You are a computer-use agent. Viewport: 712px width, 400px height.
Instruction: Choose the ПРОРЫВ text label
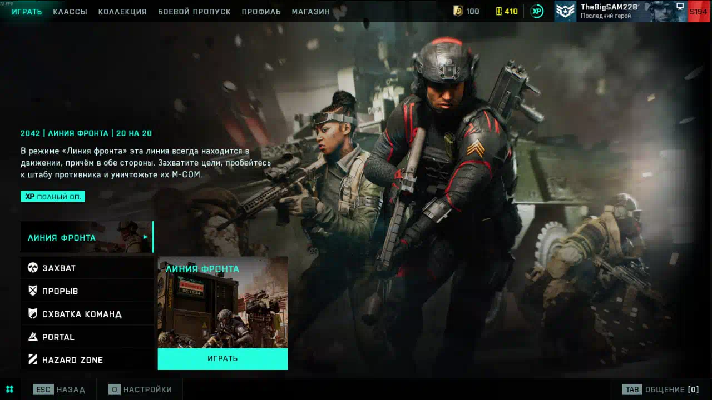[x=60, y=291]
